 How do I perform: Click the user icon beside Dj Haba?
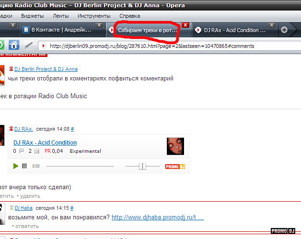(12, 208)
